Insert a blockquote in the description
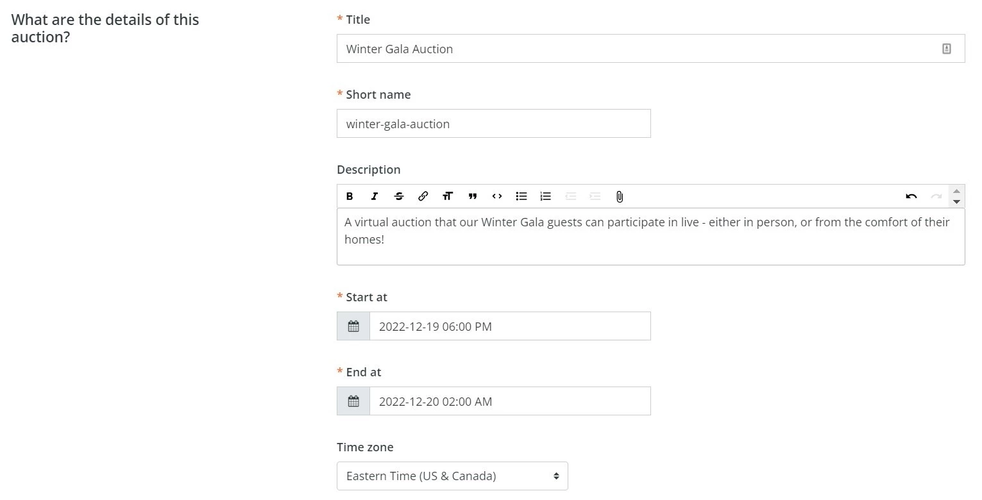The image size is (982, 500). coord(472,196)
